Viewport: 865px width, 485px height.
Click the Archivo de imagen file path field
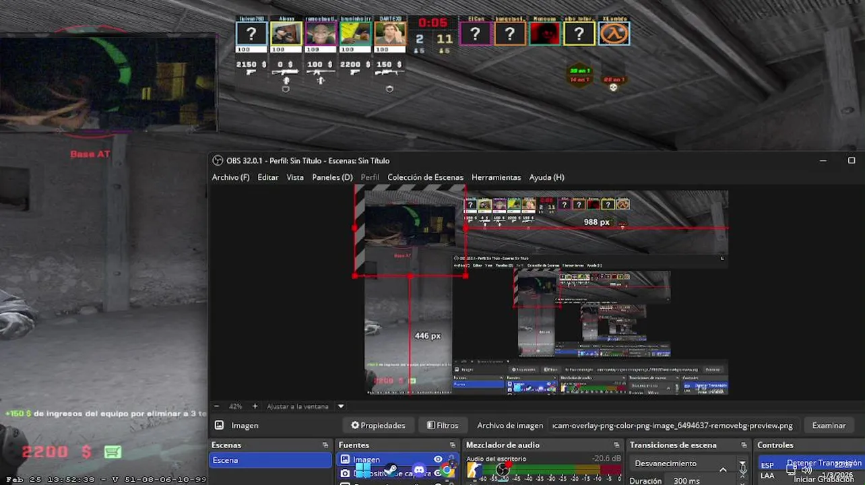[x=672, y=425]
